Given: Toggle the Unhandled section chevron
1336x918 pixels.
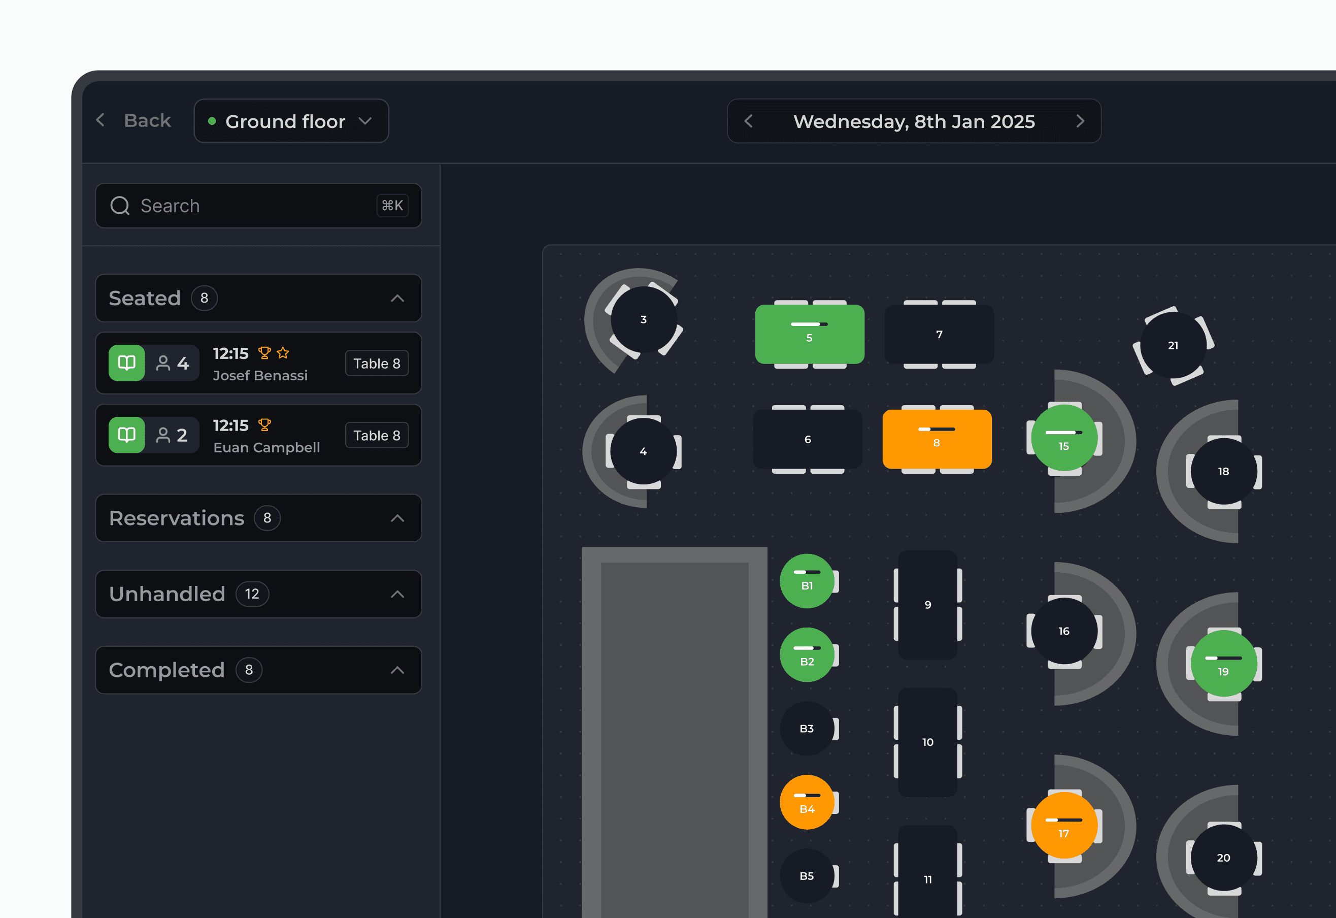Looking at the screenshot, I should (x=397, y=594).
